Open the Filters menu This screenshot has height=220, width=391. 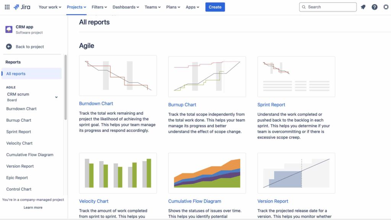99,6
